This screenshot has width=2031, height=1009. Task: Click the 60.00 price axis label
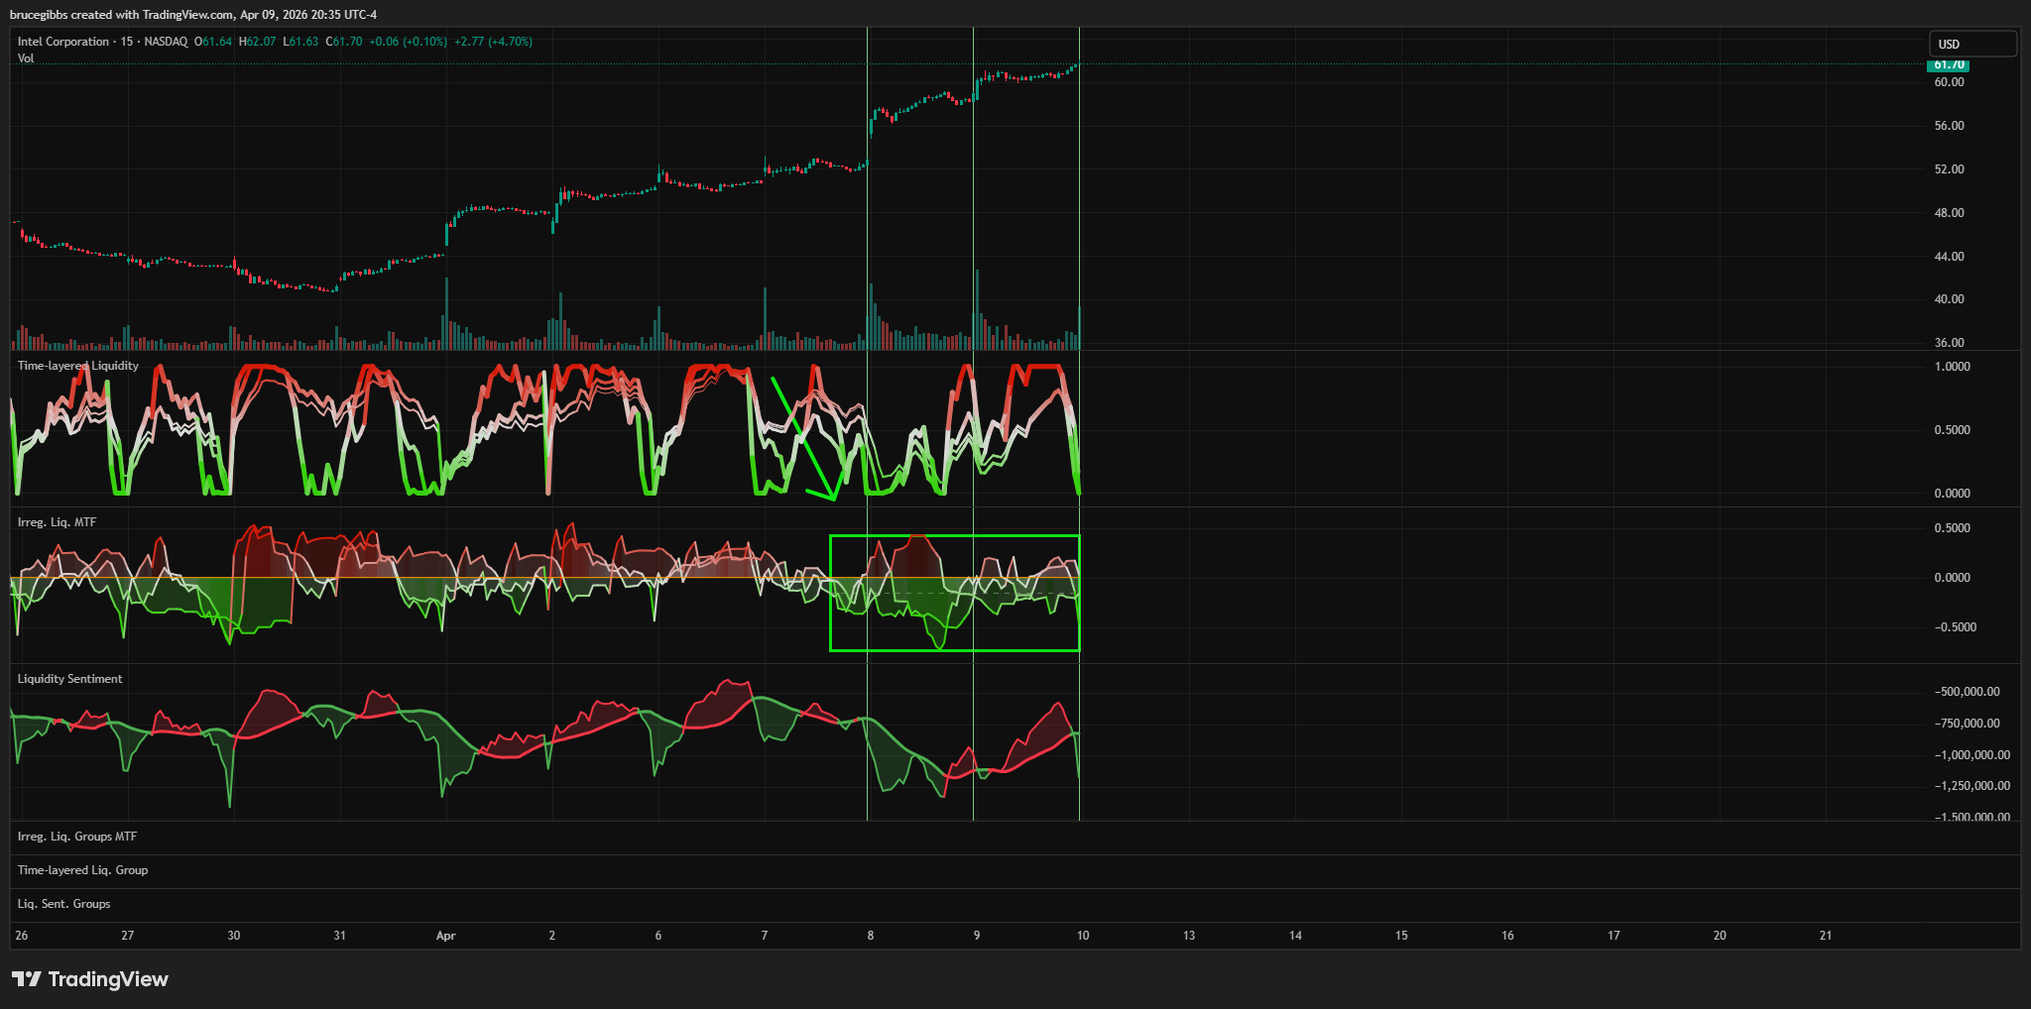click(x=1949, y=82)
